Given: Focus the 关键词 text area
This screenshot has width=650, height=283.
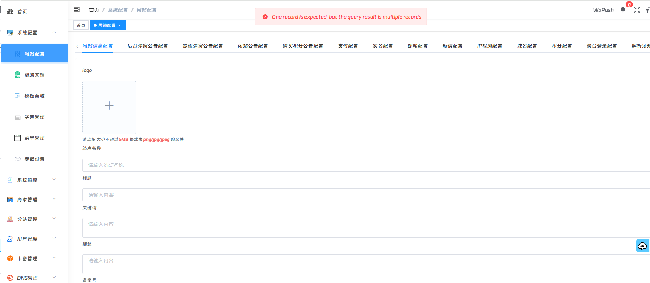Looking at the screenshot, I should (x=366, y=228).
